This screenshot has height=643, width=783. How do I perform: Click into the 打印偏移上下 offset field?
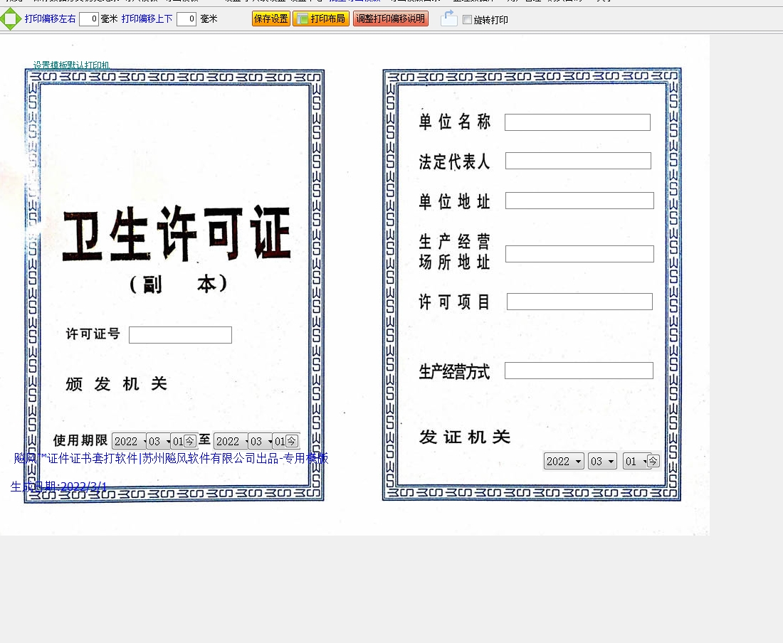pyautogui.click(x=186, y=19)
